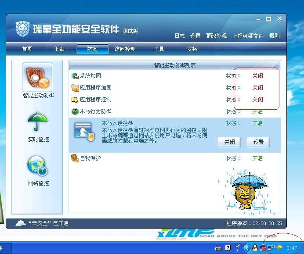Open the 网络监控 globe icon
The width and height of the screenshot is (304, 254).
(37, 166)
